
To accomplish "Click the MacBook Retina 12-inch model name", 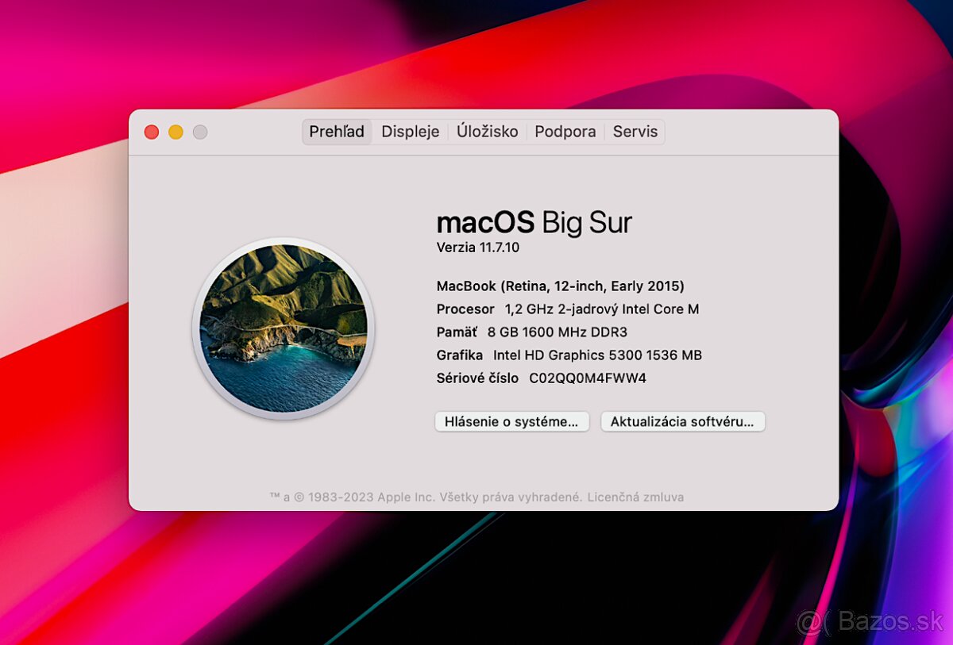I will pyautogui.click(x=561, y=286).
